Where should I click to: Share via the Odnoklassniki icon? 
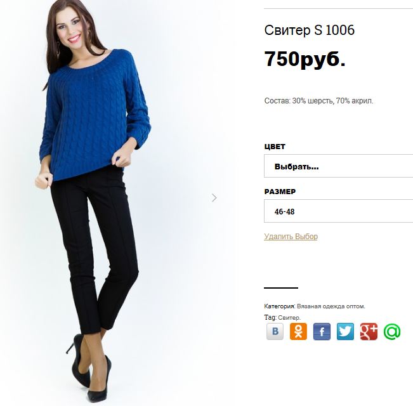(x=298, y=331)
